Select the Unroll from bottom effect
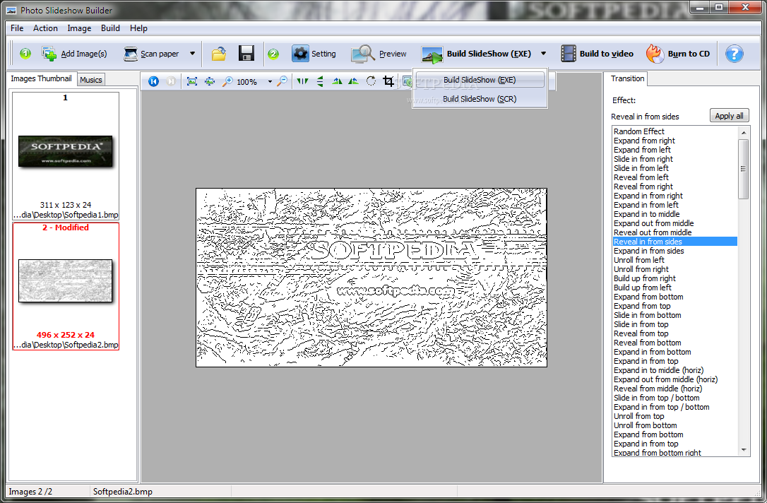767x503 pixels. [x=675, y=425]
